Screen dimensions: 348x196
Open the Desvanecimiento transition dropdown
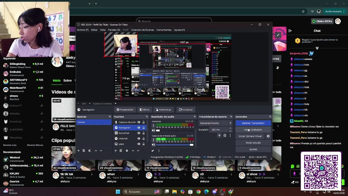pos(216,123)
